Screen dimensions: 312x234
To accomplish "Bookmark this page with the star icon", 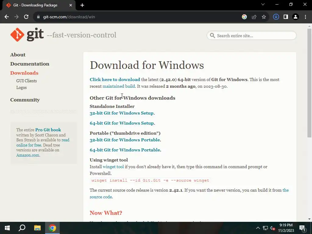I will click(x=264, y=17).
